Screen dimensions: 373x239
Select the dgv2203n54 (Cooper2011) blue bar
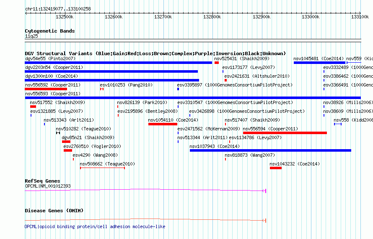[x=111, y=71]
